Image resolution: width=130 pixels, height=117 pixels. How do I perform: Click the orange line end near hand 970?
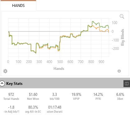(x=109, y=33)
